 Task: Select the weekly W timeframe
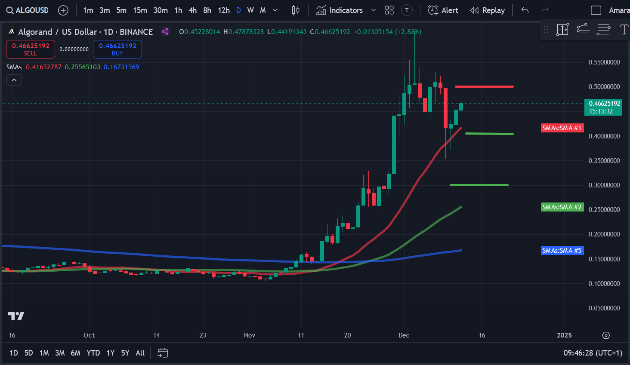point(250,10)
